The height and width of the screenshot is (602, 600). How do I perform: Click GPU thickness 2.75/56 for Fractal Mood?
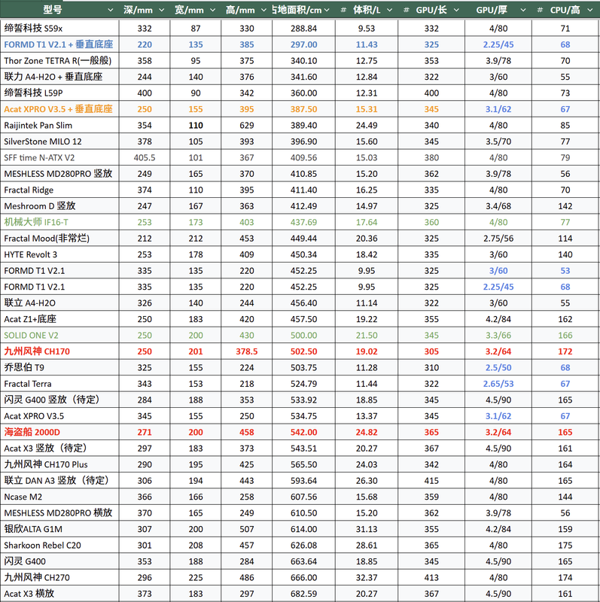[498, 238]
